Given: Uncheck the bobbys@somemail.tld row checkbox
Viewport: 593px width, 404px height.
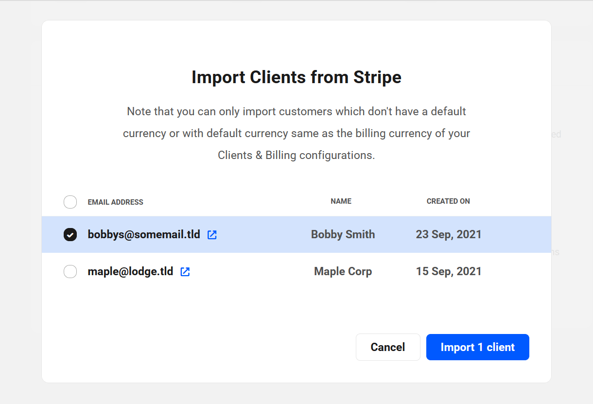Looking at the screenshot, I should click(70, 235).
